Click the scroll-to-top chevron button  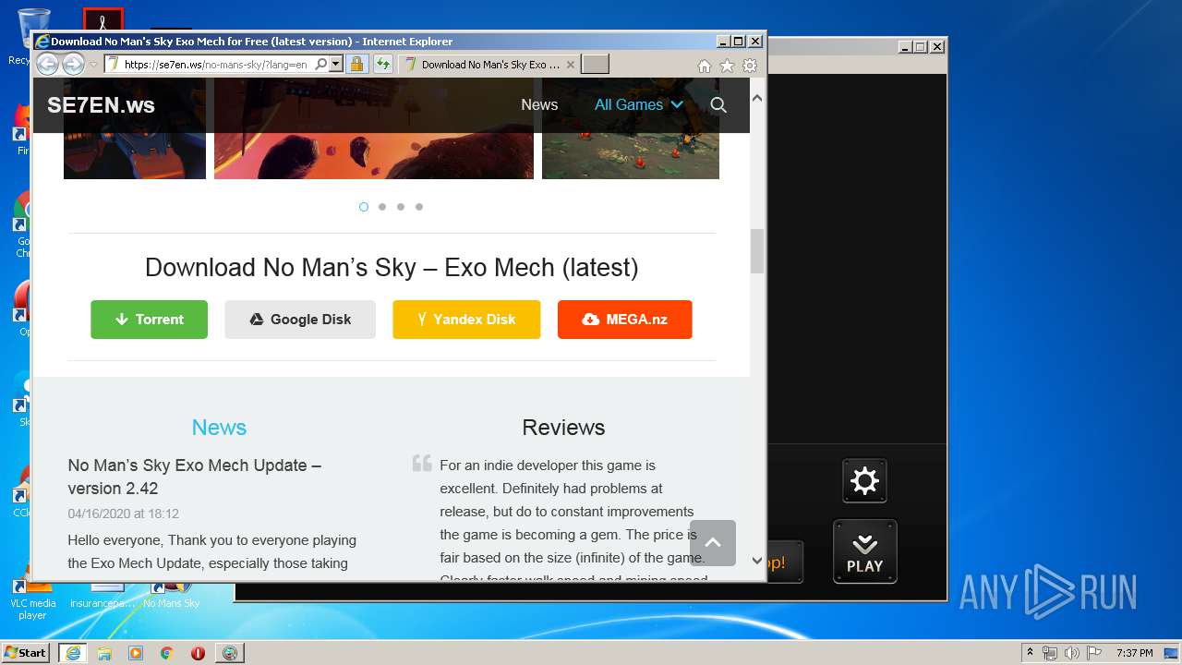coord(713,543)
